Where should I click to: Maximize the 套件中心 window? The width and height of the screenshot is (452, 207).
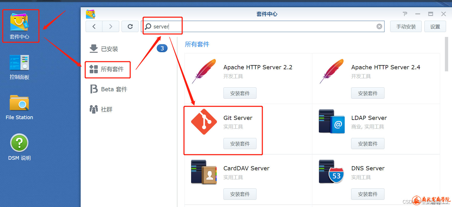[x=431, y=14]
